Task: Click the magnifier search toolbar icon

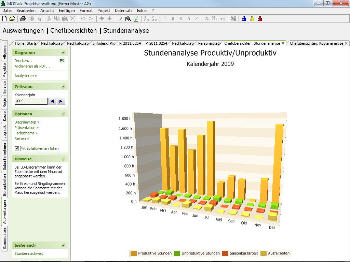Action: coord(128,19)
